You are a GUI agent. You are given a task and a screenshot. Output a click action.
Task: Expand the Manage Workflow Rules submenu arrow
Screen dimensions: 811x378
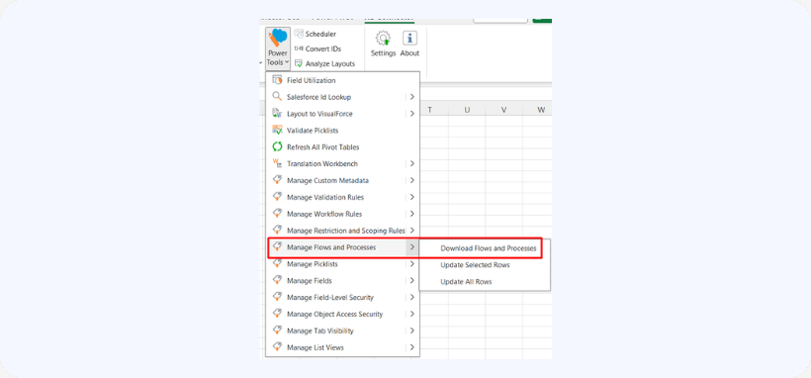click(x=411, y=214)
